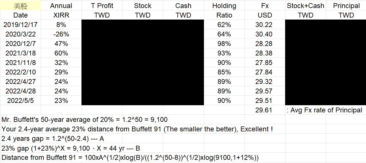
Task: Select the Stock+Cash header cell
Action: click(306, 6)
